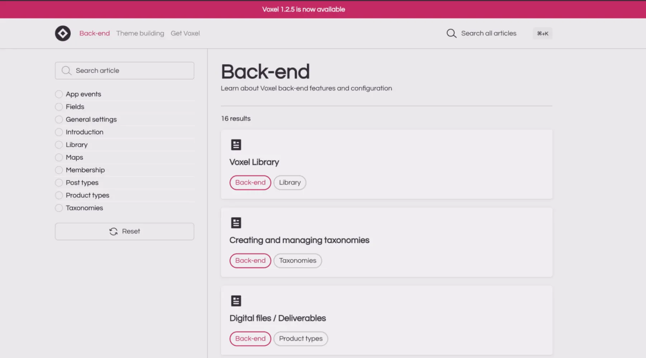Screen dimensions: 646x358
Task: Open the Voxel 1.2.5 is now available banner
Action: pos(304,9)
